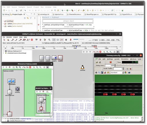This screenshot has width=147, height=125.
Task: Open the SUMO Settings menu
Action: [110, 59]
